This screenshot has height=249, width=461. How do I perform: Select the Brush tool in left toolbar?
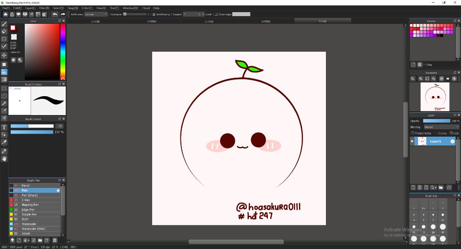pyautogui.click(x=4, y=24)
